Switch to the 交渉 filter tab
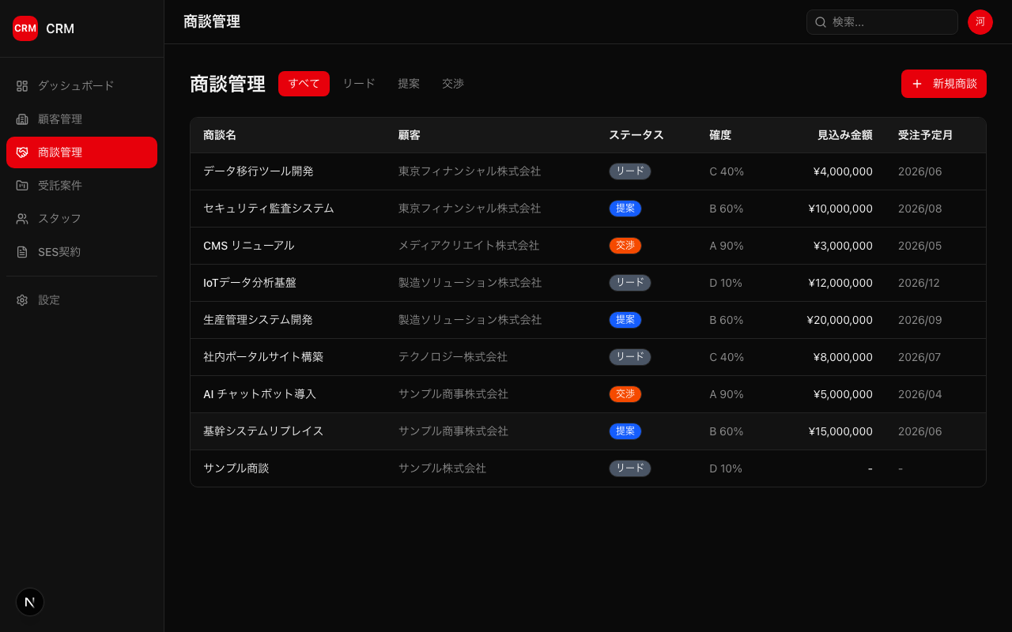This screenshot has height=632, width=1012. (x=453, y=84)
